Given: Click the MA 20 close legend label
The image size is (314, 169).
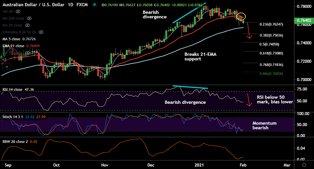Looking at the screenshot, I should (x=12, y=25).
